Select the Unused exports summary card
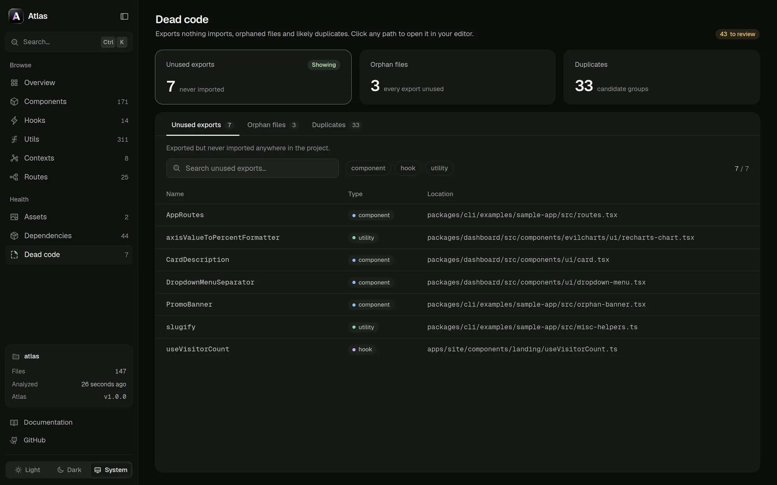The image size is (777, 485). tap(253, 77)
